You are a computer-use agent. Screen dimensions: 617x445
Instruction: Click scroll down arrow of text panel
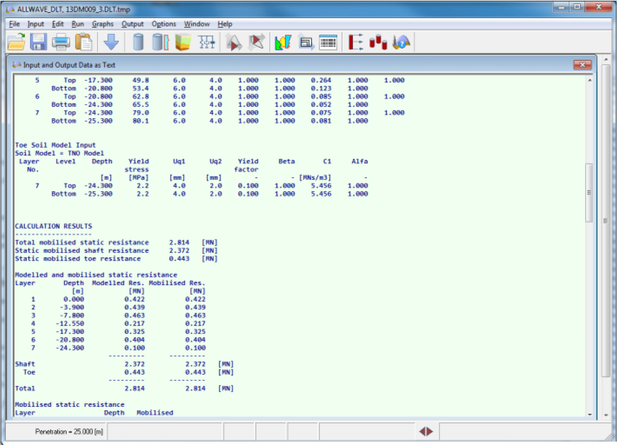(590, 414)
